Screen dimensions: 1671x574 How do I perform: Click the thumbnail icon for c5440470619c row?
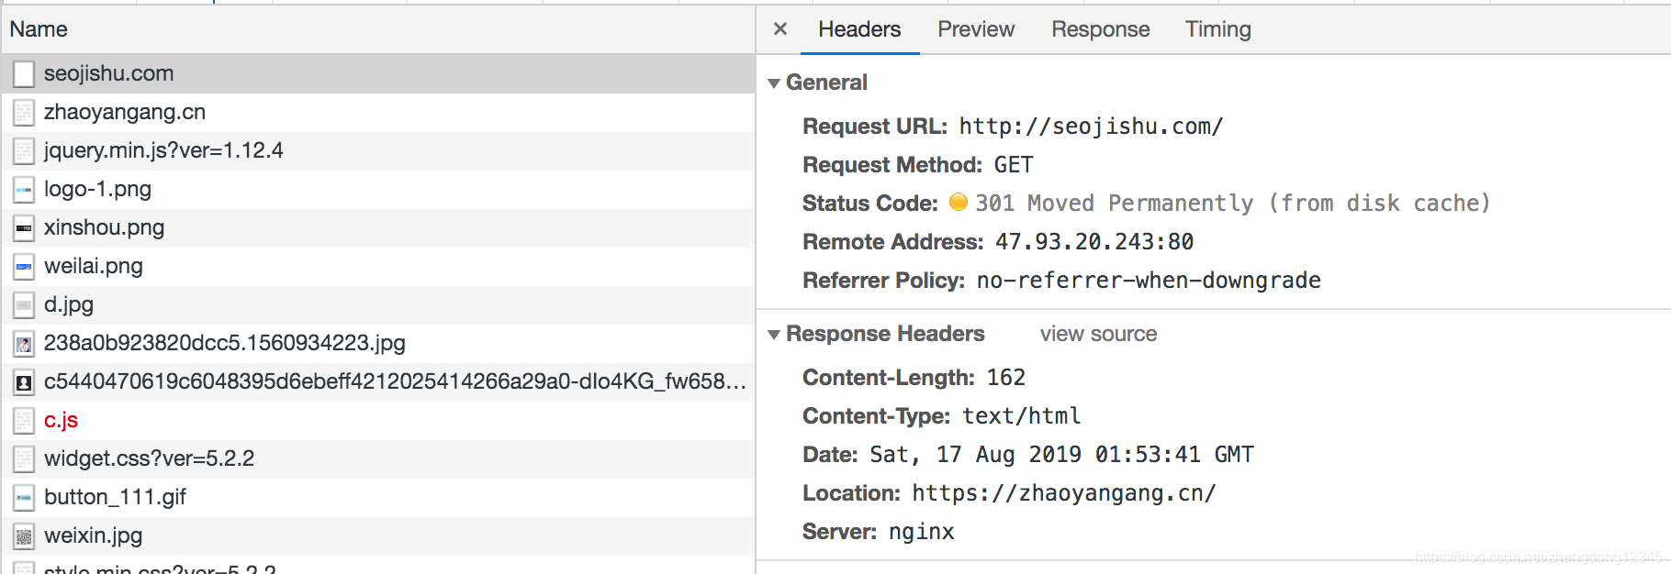[x=24, y=382]
